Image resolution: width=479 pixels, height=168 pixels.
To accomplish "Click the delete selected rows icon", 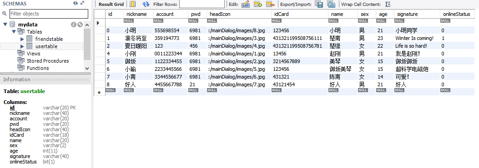I will [x=270, y=4].
